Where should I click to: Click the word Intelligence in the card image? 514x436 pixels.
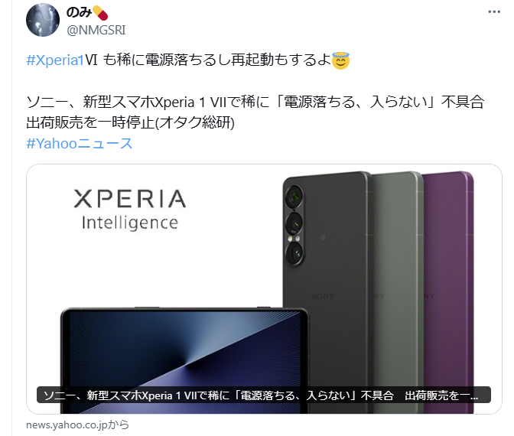pyautogui.click(x=130, y=223)
